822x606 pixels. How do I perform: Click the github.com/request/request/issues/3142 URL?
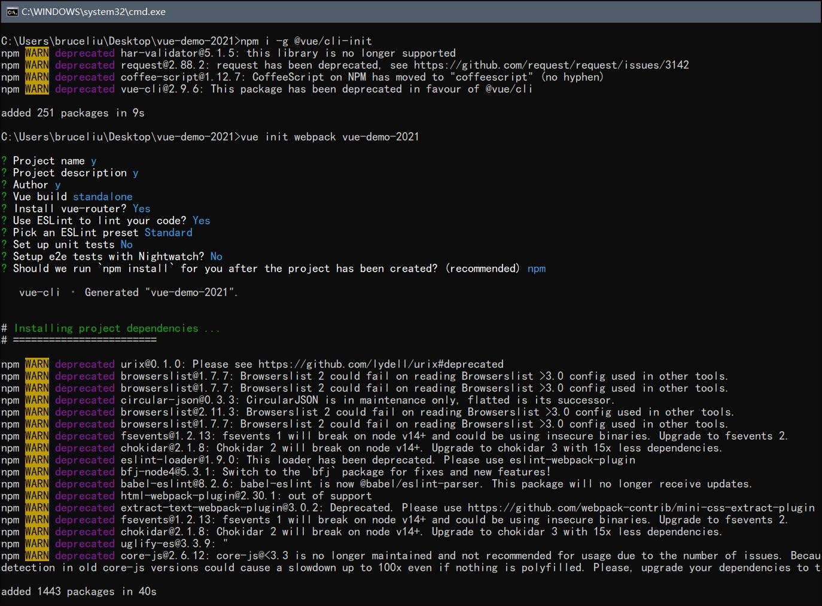[x=552, y=65]
